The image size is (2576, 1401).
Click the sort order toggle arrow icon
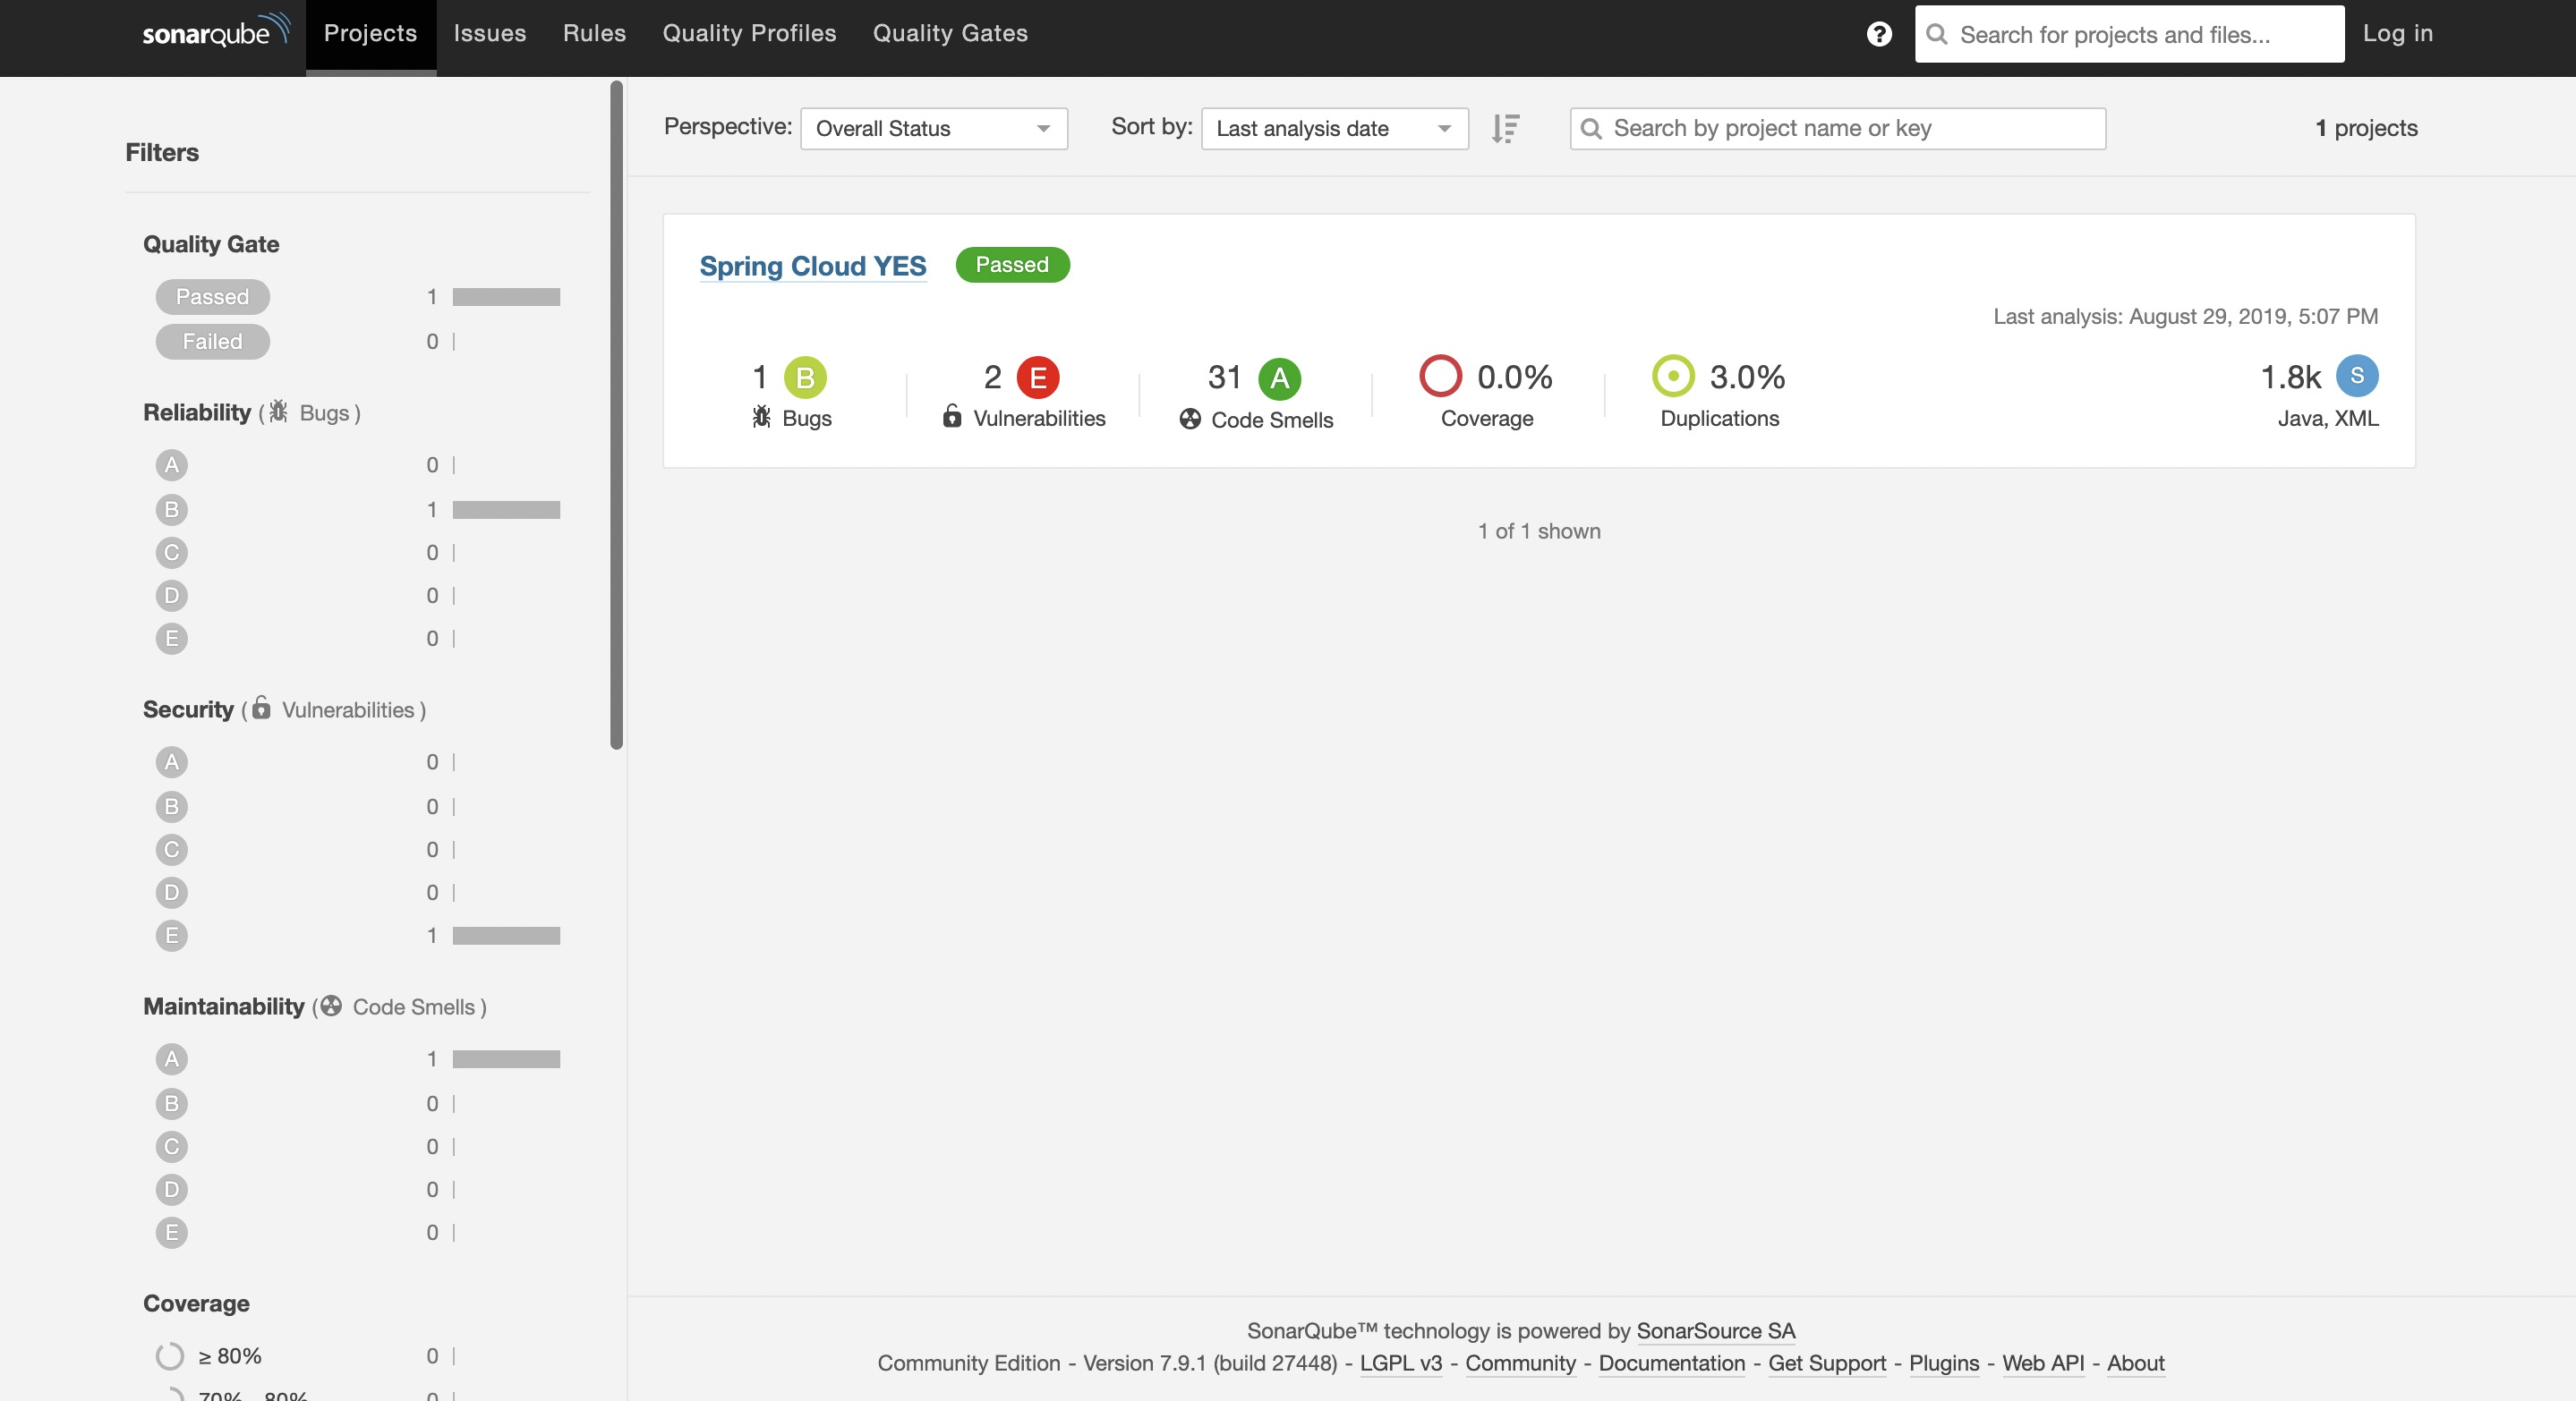pyautogui.click(x=1506, y=128)
